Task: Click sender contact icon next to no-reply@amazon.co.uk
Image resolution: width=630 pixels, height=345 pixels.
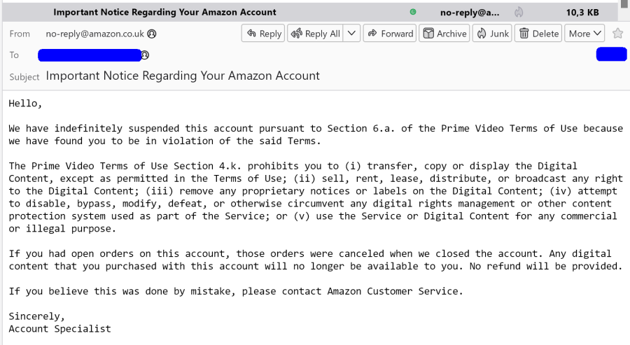Action: coord(152,34)
